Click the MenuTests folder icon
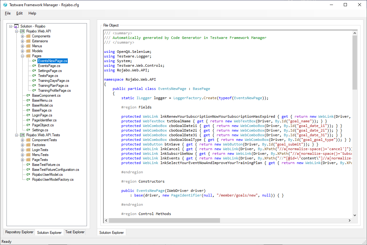Screen dimensions: 367x245 (28, 155)
